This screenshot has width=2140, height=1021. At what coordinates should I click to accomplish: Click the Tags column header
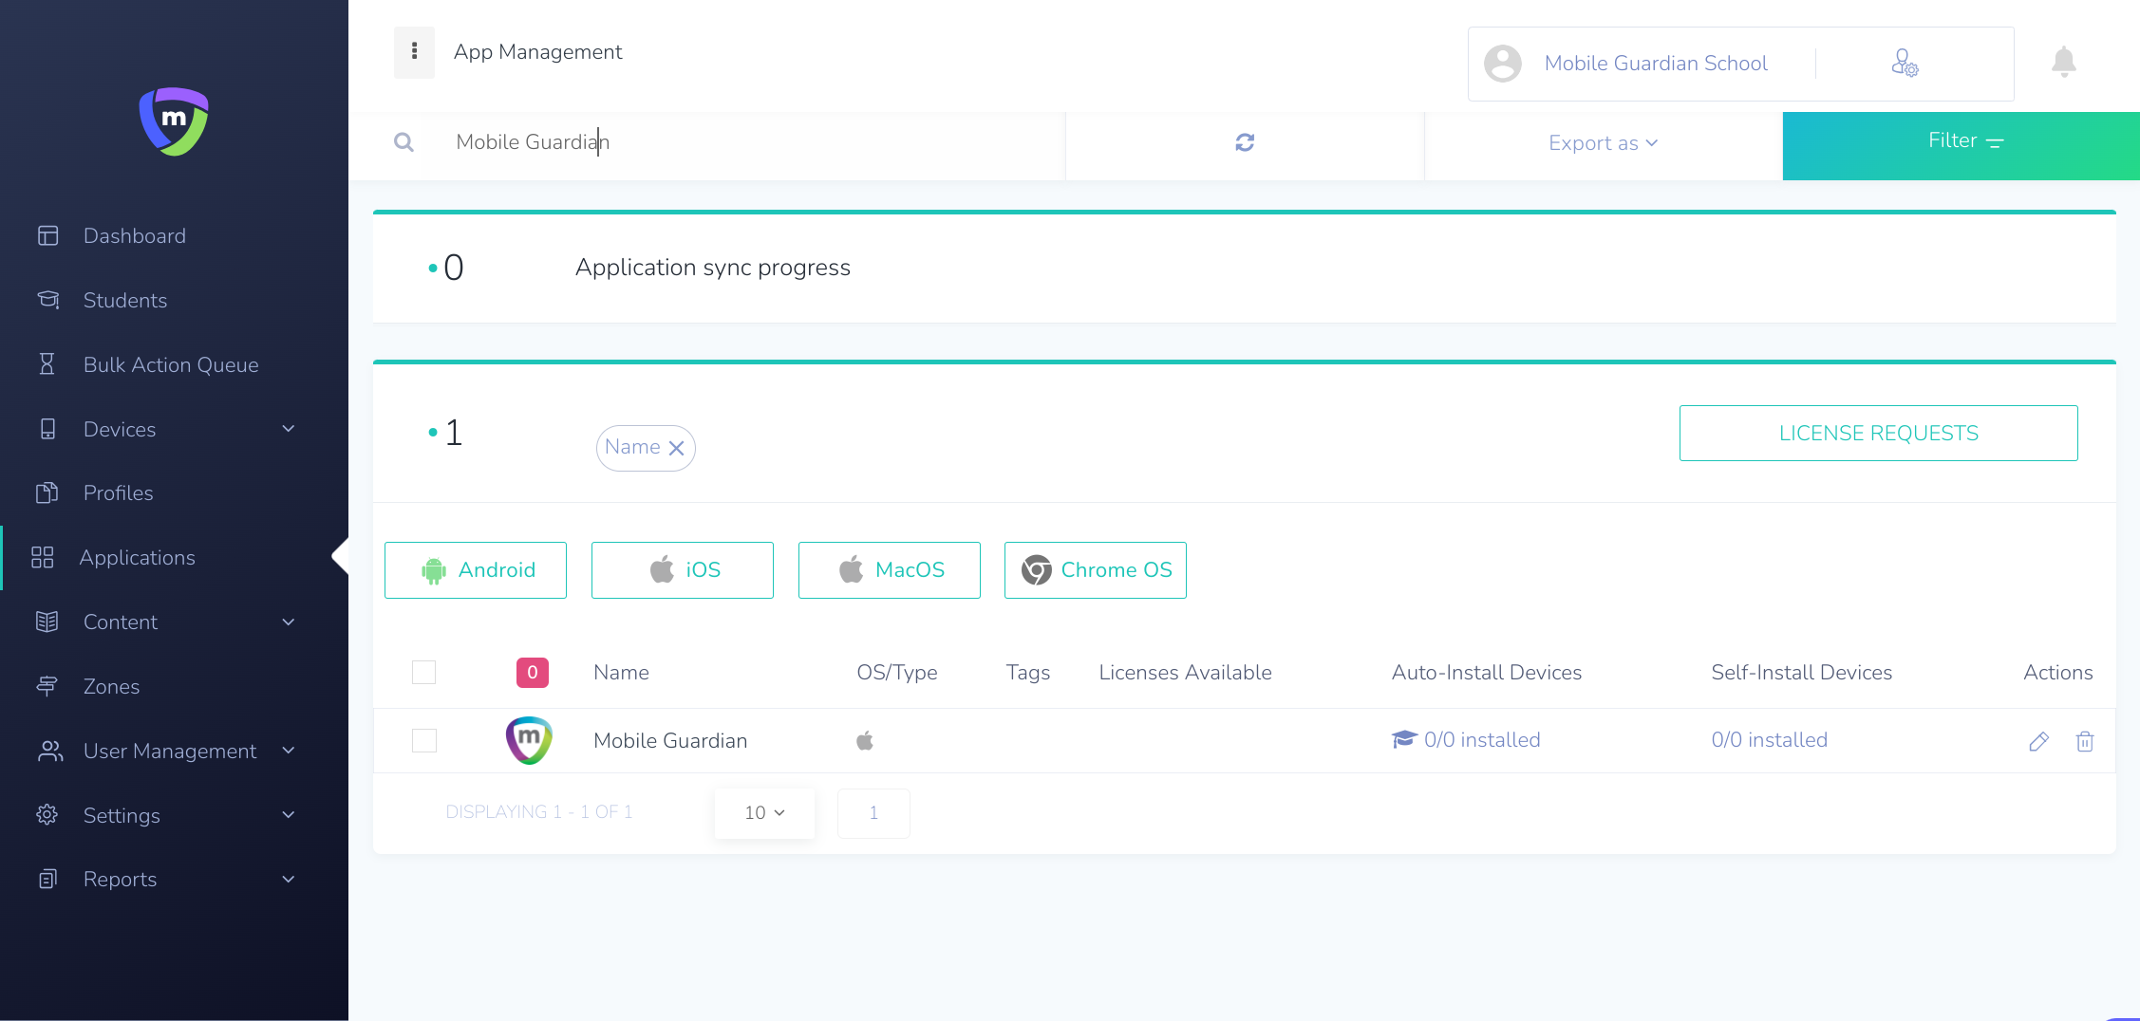coord(1028,673)
